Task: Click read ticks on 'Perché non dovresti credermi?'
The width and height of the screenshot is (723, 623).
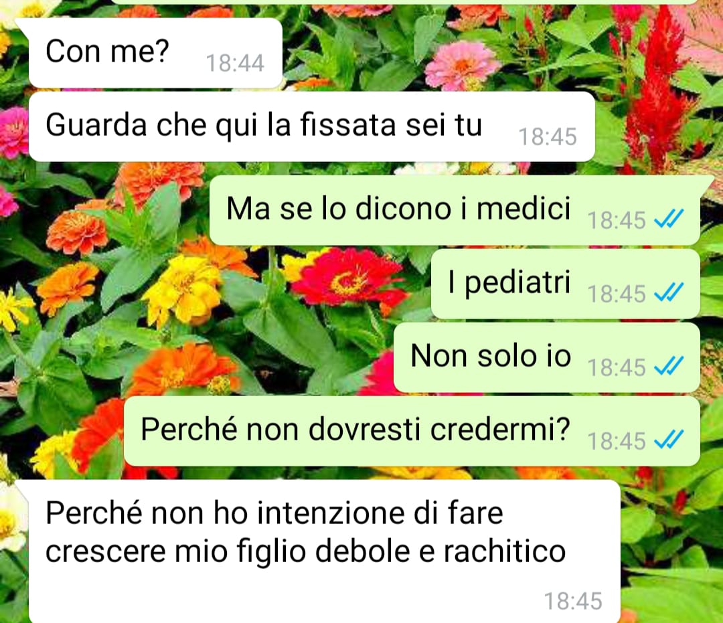Action: [669, 440]
